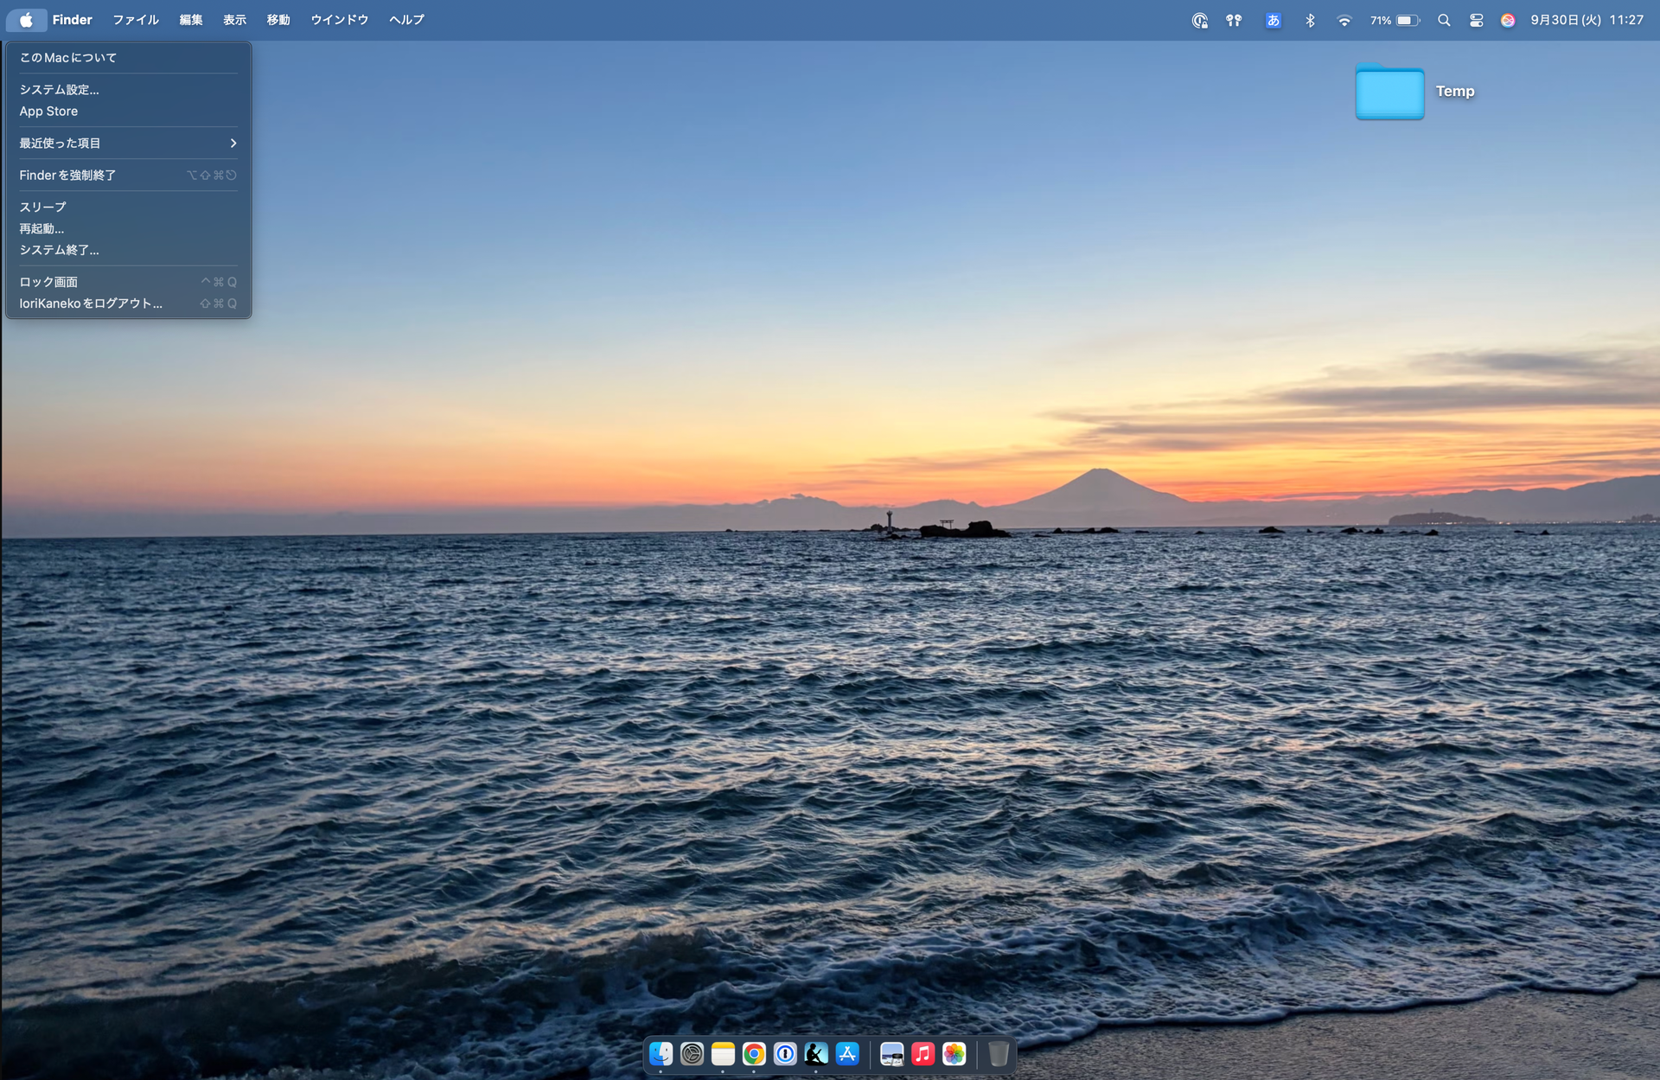Open Control Center toggles icon
The image size is (1660, 1080).
tap(1476, 20)
